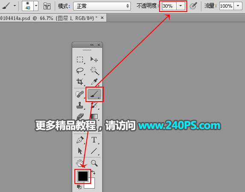Swap foreground and background colors

[93, 172]
